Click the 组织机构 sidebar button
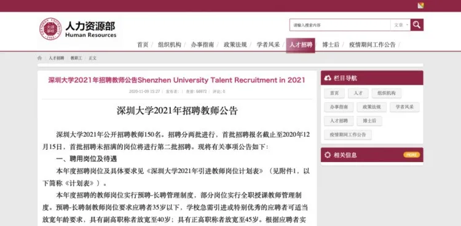Viewport: 461px width, 226px height. point(387,93)
